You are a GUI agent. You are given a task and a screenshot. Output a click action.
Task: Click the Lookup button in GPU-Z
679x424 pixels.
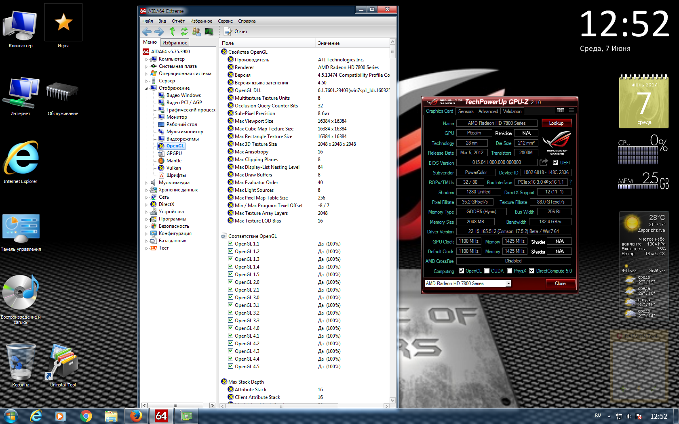[556, 123]
